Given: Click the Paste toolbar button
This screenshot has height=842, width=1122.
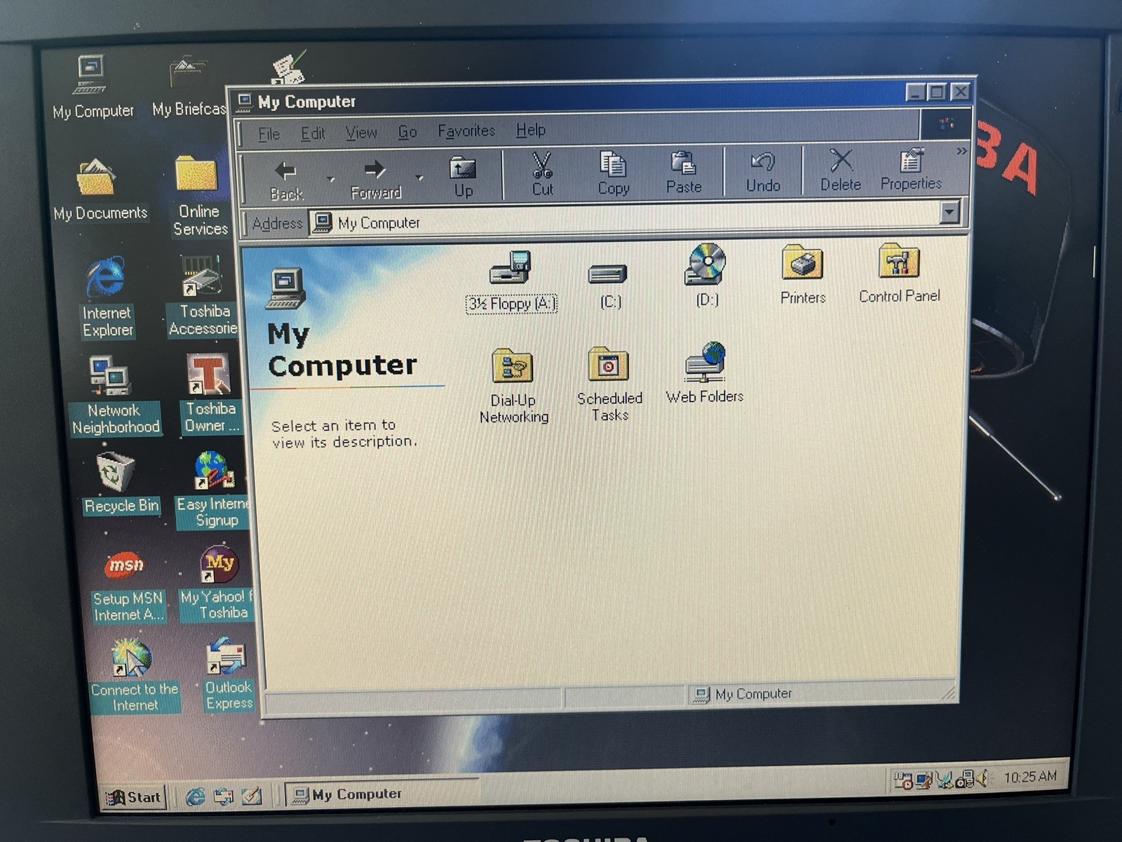Looking at the screenshot, I should [x=684, y=173].
